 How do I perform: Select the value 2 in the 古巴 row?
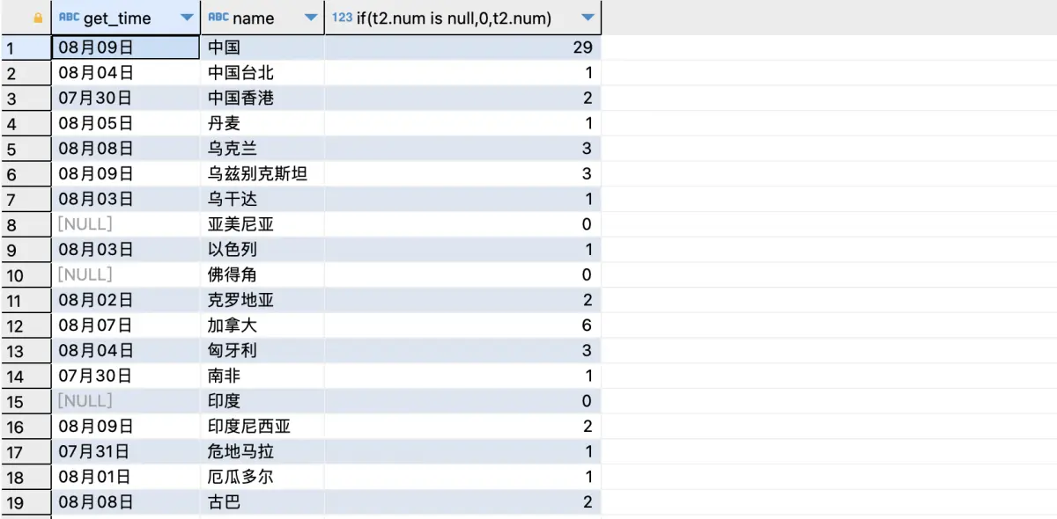pyautogui.click(x=463, y=503)
